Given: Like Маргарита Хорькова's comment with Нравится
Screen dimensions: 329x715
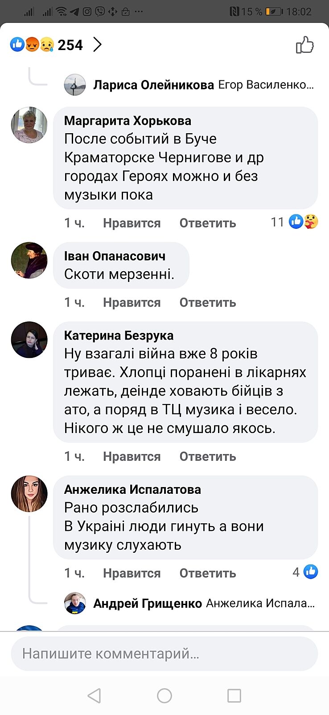Looking at the screenshot, I should (x=132, y=223).
